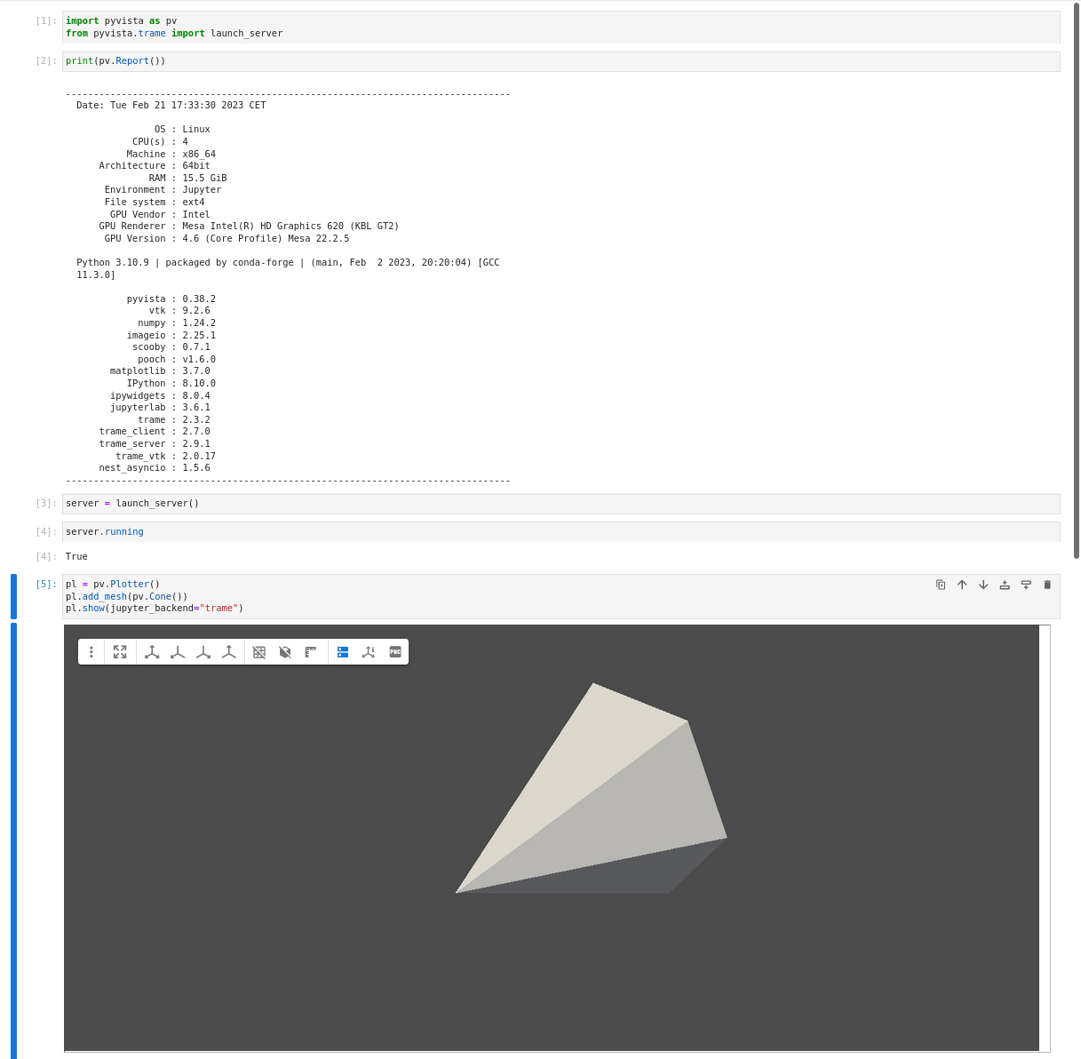
Task: Select the negative-X camera view icon
Action: click(x=177, y=651)
